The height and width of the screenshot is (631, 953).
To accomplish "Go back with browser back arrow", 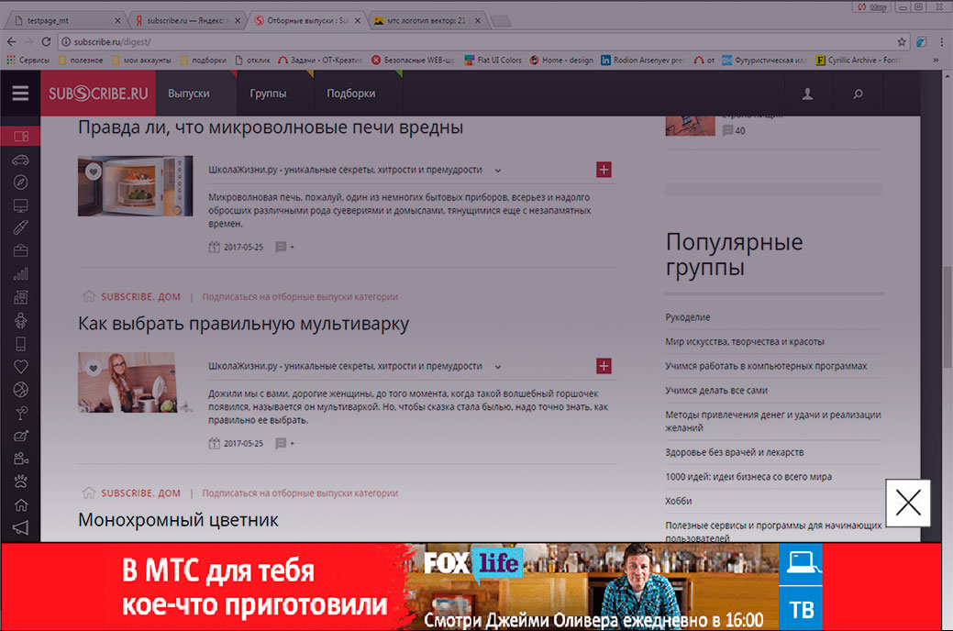I will pos(12,42).
